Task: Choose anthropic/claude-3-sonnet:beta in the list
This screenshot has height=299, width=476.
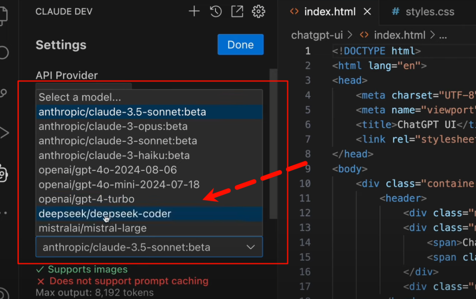Action: pyautogui.click(x=149, y=141)
